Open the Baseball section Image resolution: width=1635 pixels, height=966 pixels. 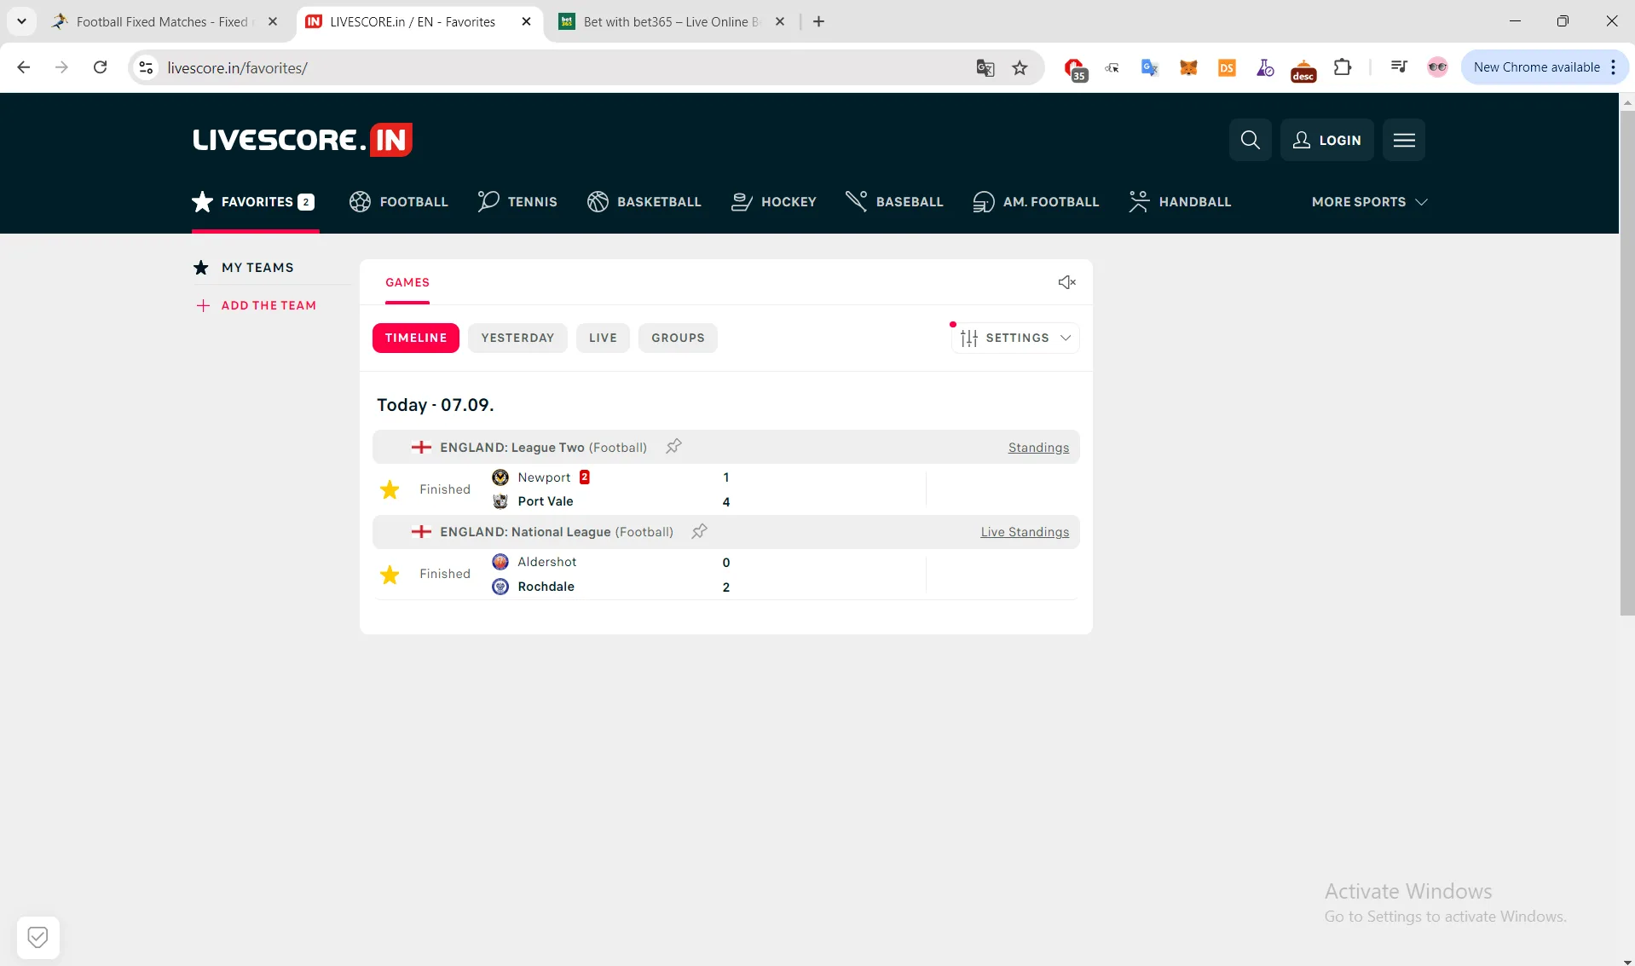point(894,202)
